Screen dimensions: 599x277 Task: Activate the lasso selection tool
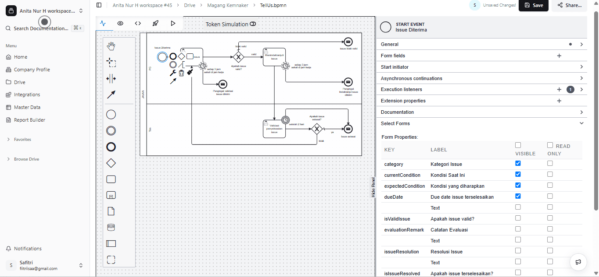click(111, 63)
